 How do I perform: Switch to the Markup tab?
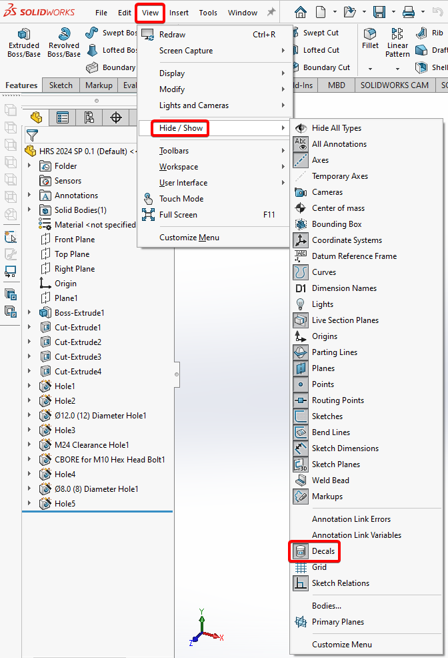pos(99,85)
